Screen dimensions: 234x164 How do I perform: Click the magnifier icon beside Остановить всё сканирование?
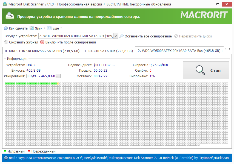tap(121, 36)
